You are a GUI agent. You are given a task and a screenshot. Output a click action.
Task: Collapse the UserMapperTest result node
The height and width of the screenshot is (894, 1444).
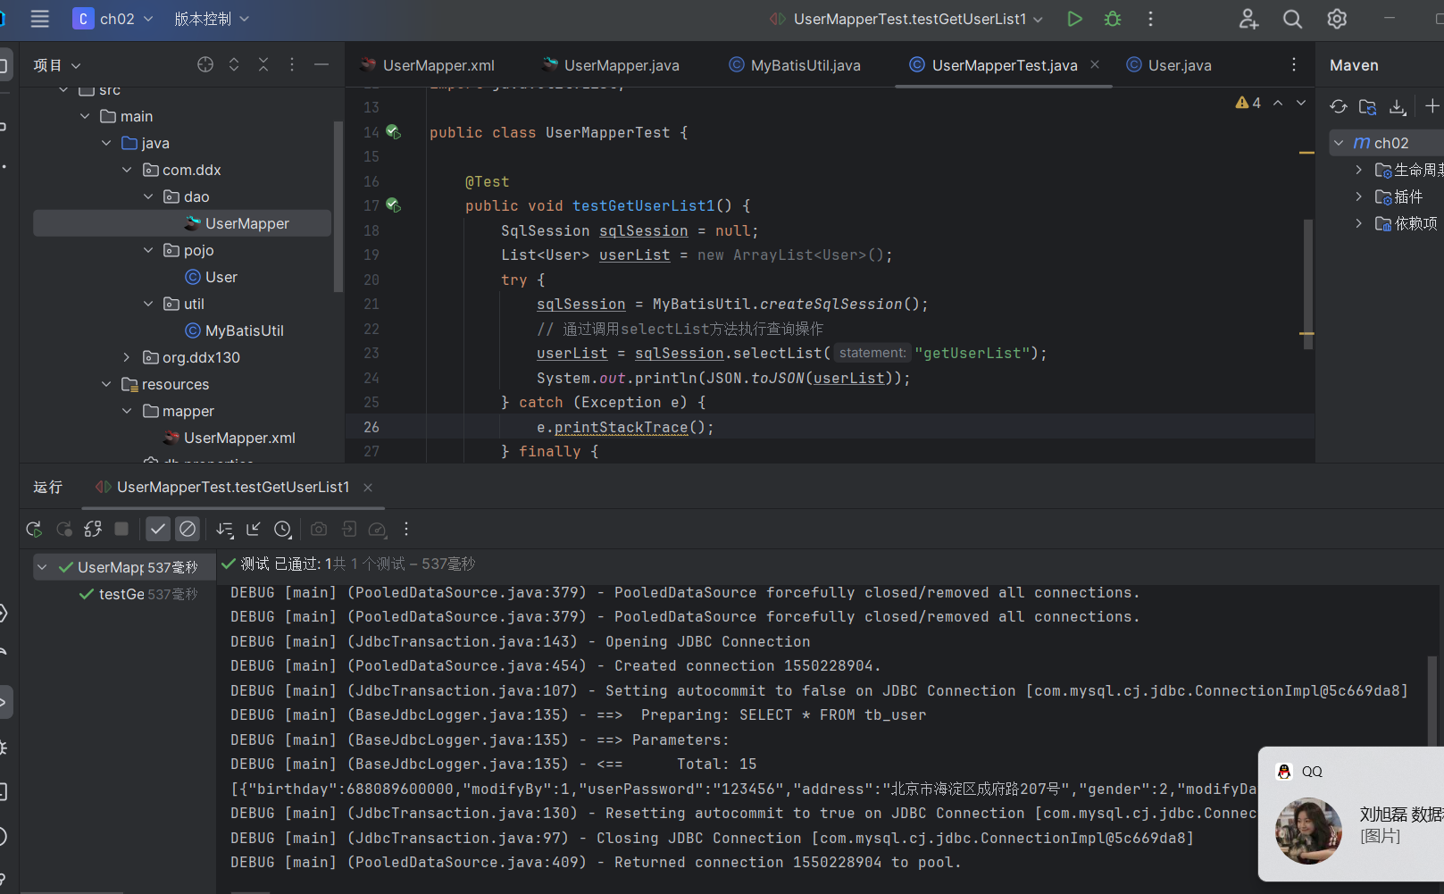click(x=42, y=567)
